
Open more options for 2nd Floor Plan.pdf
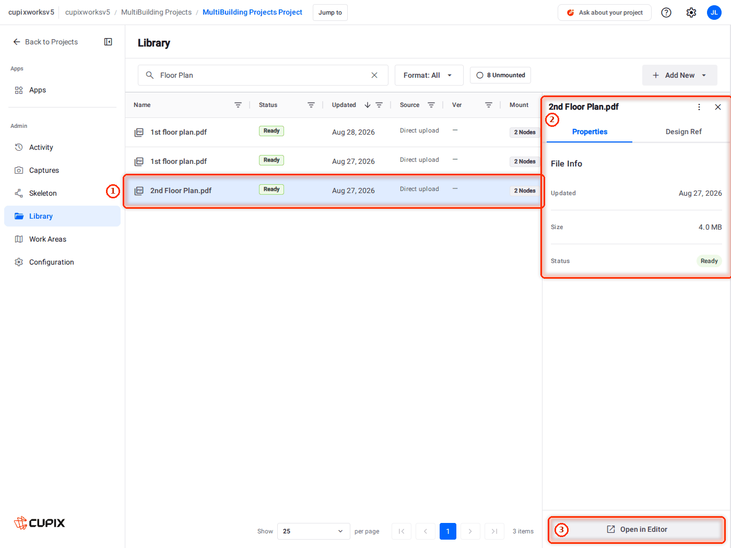point(699,107)
